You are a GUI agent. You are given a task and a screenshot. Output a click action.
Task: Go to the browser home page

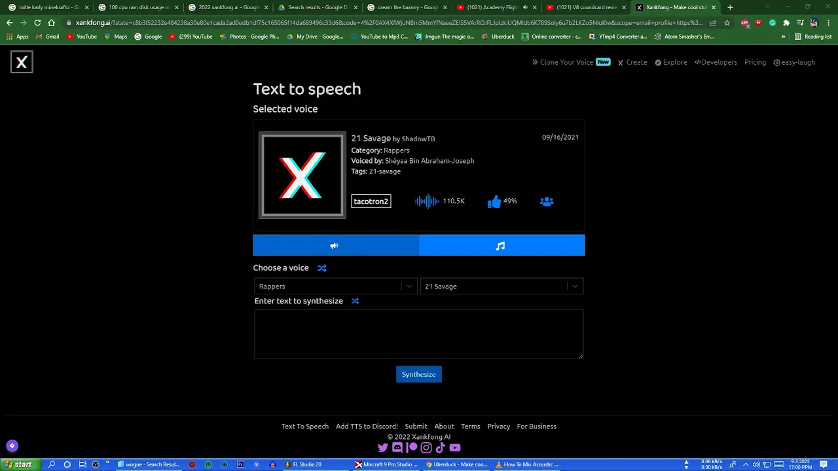[52, 22]
